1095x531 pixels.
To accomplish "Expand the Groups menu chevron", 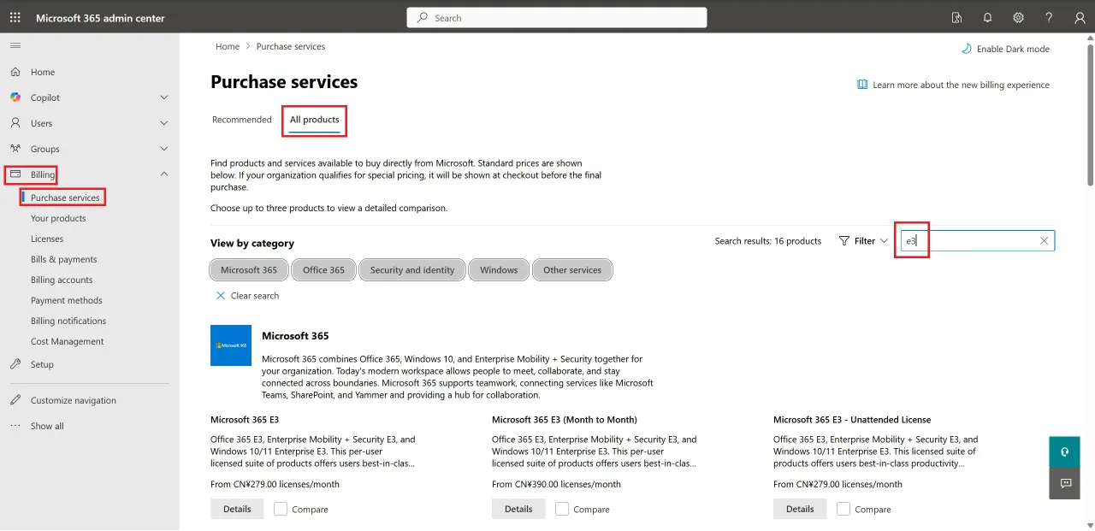I will click(x=164, y=149).
